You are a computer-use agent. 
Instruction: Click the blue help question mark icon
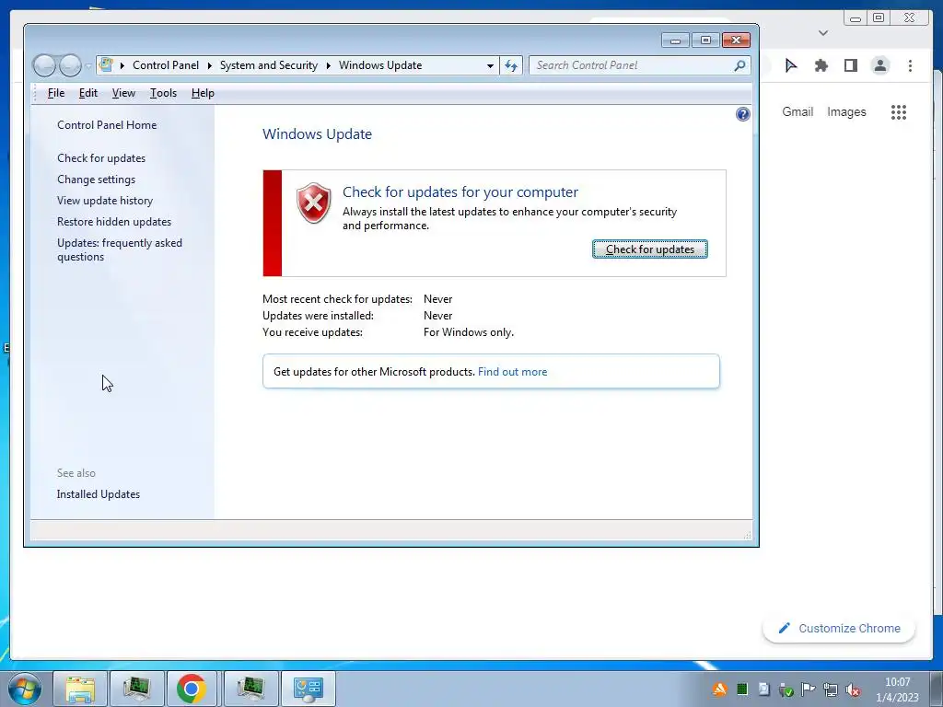click(743, 114)
